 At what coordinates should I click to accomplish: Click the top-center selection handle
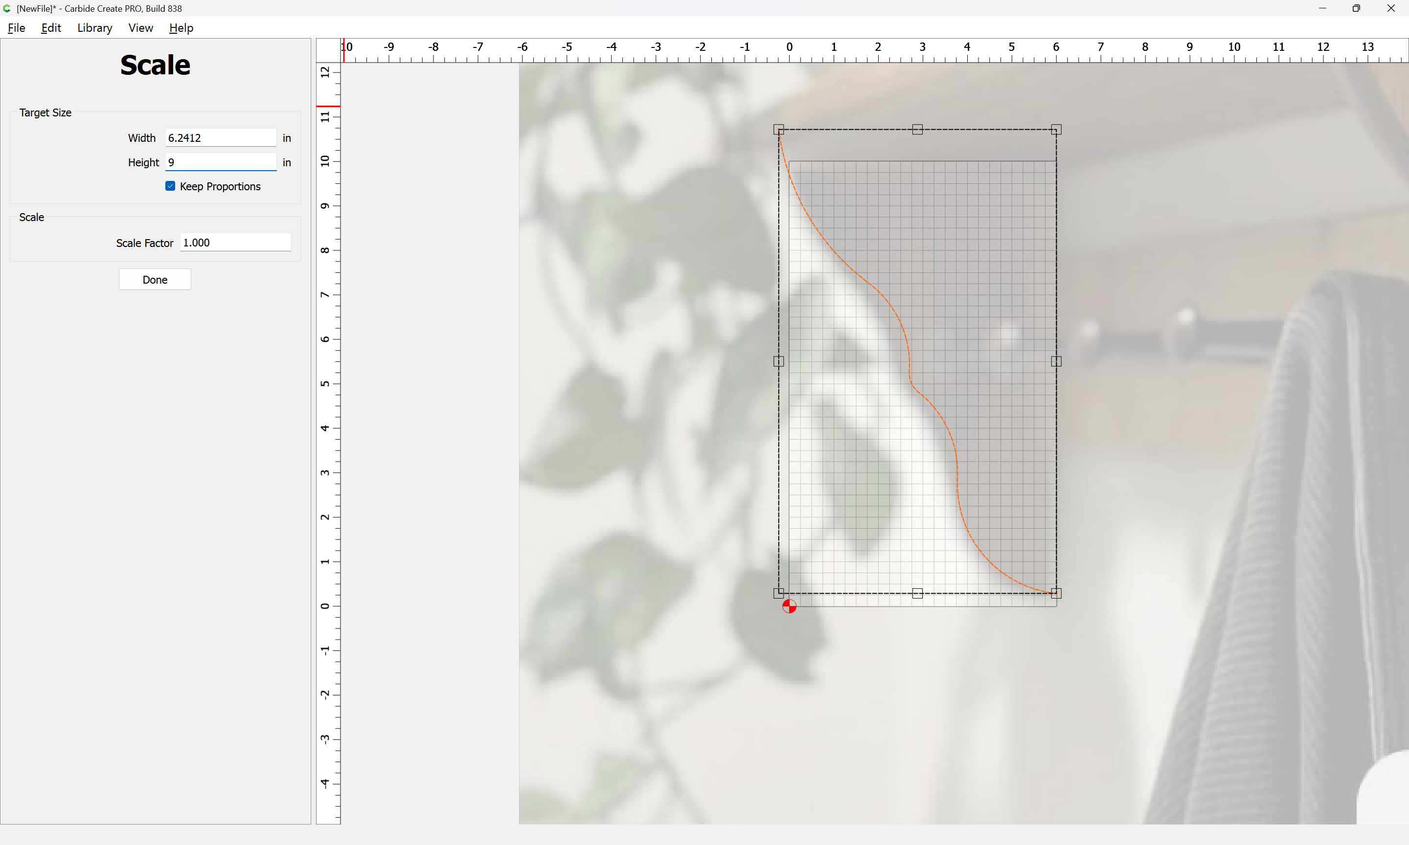click(917, 130)
